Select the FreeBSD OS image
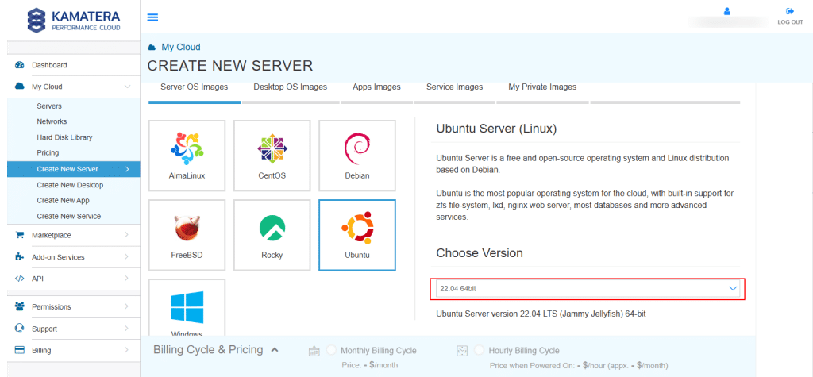The width and height of the screenshot is (813, 377). (x=187, y=235)
